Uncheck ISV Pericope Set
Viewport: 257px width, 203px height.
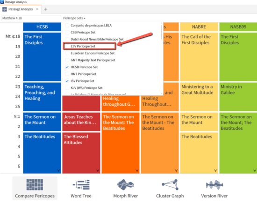[67, 81]
